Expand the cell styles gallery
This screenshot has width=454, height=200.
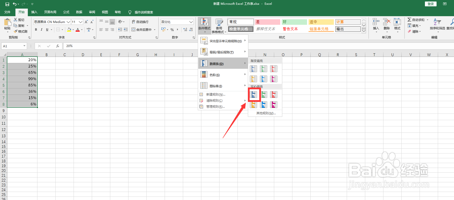pos(364,31)
